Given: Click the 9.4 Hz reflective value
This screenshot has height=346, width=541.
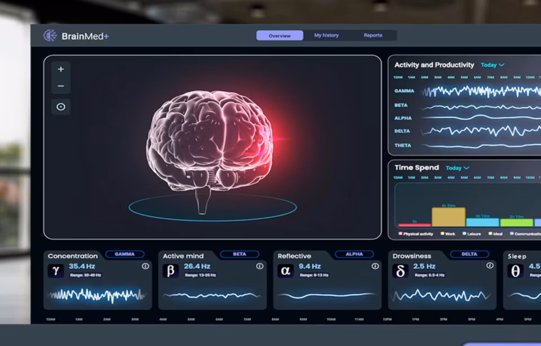Looking at the screenshot, I should coord(309,267).
